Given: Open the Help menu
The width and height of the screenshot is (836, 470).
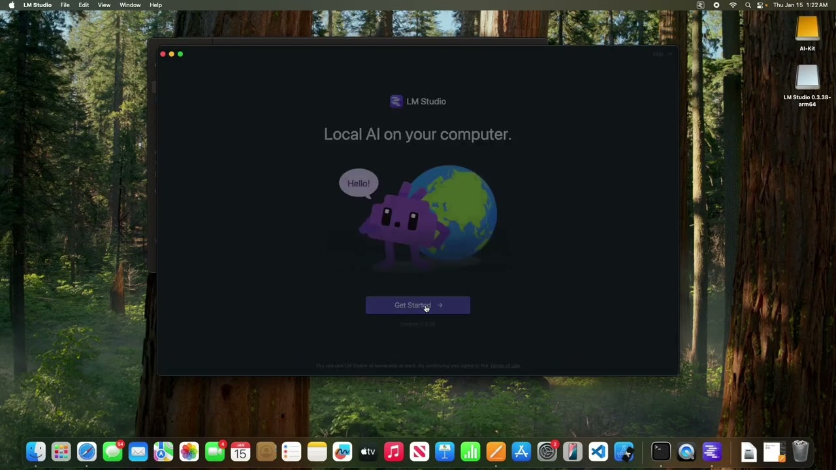Looking at the screenshot, I should point(155,5).
